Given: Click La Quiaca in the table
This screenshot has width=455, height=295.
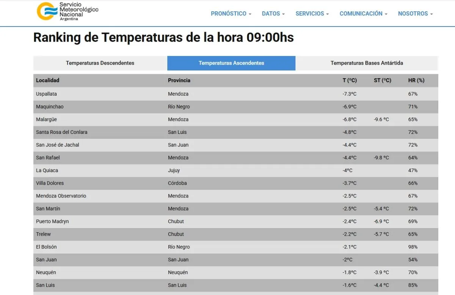Looking at the screenshot, I should (x=47, y=171).
